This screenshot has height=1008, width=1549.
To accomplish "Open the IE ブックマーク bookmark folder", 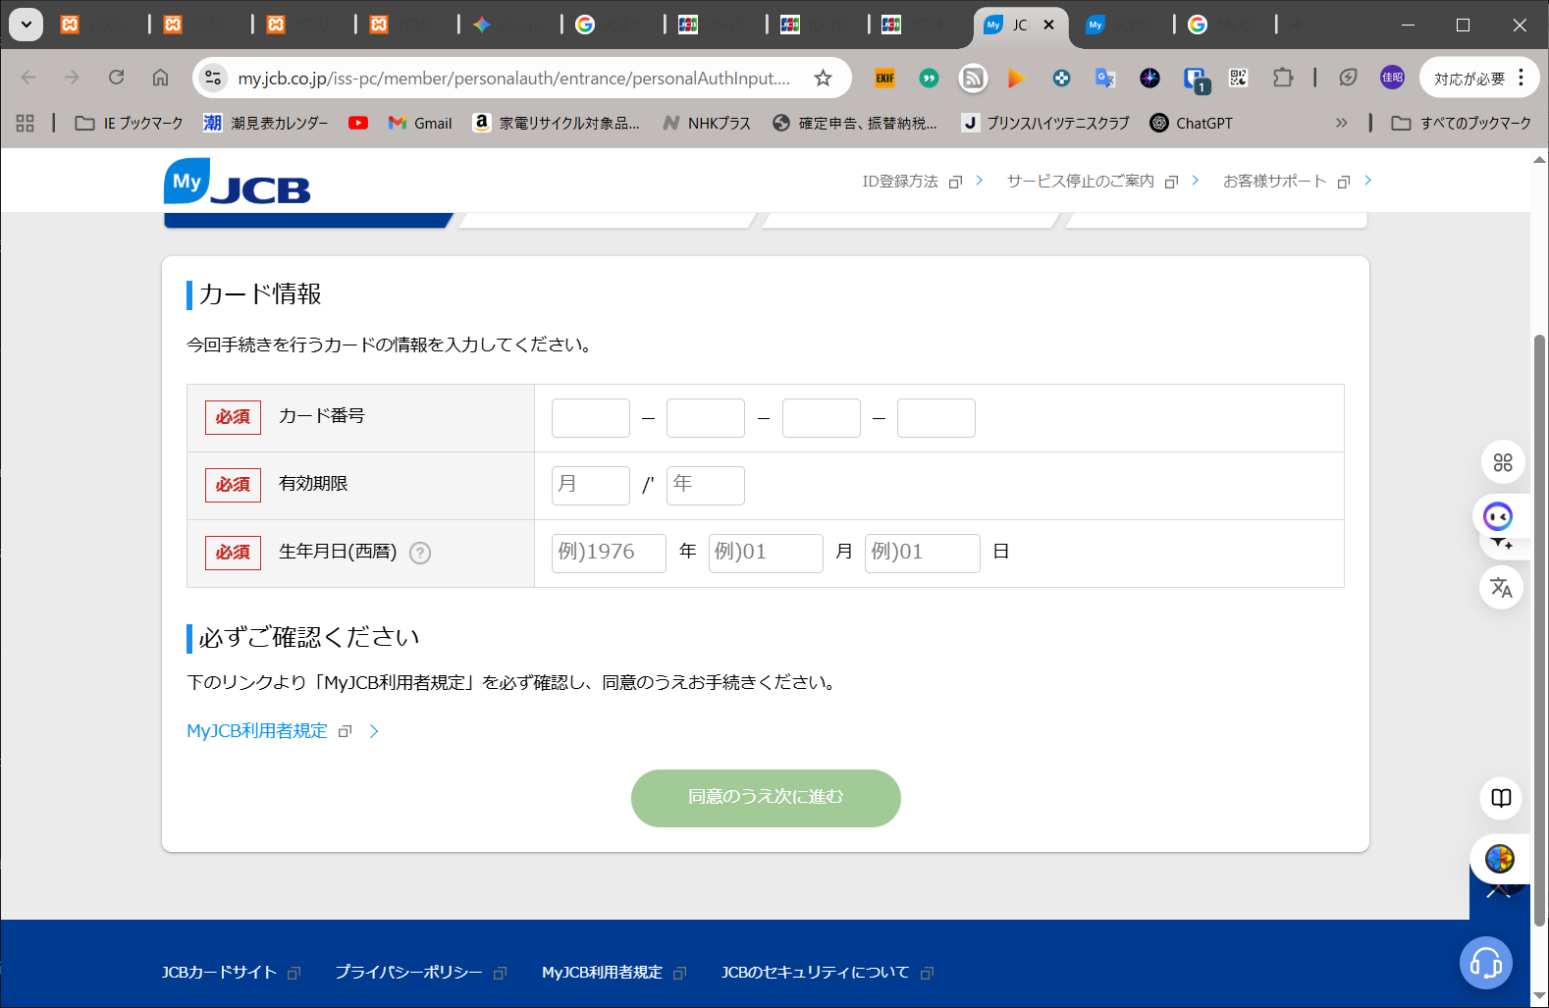I will 130,123.
